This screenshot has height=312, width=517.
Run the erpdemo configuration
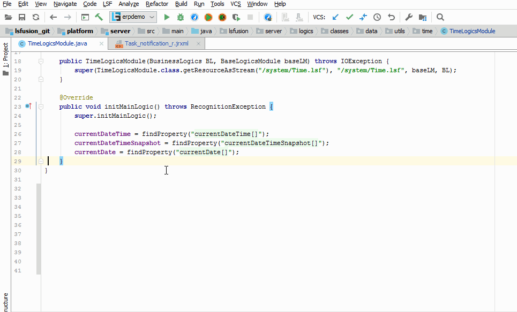(x=167, y=17)
